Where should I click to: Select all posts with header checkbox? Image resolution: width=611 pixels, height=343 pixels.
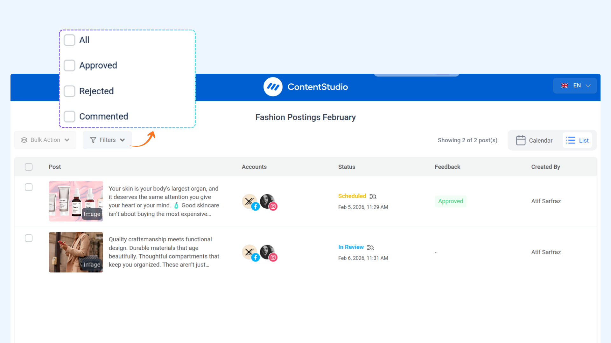tap(29, 167)
